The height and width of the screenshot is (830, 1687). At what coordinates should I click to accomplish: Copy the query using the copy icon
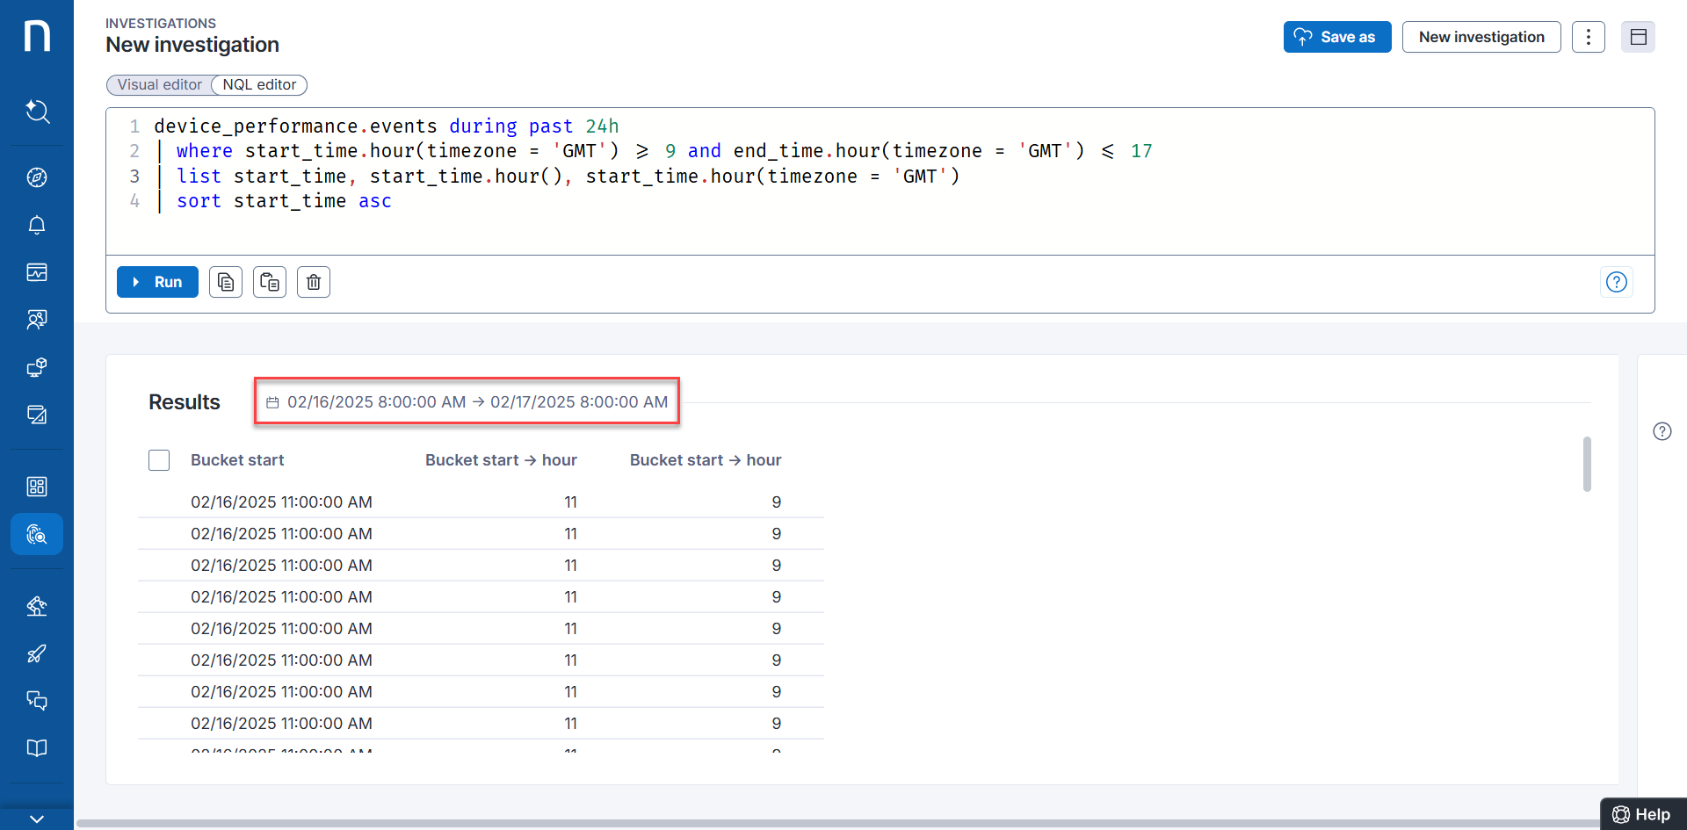tap(226, 282)
